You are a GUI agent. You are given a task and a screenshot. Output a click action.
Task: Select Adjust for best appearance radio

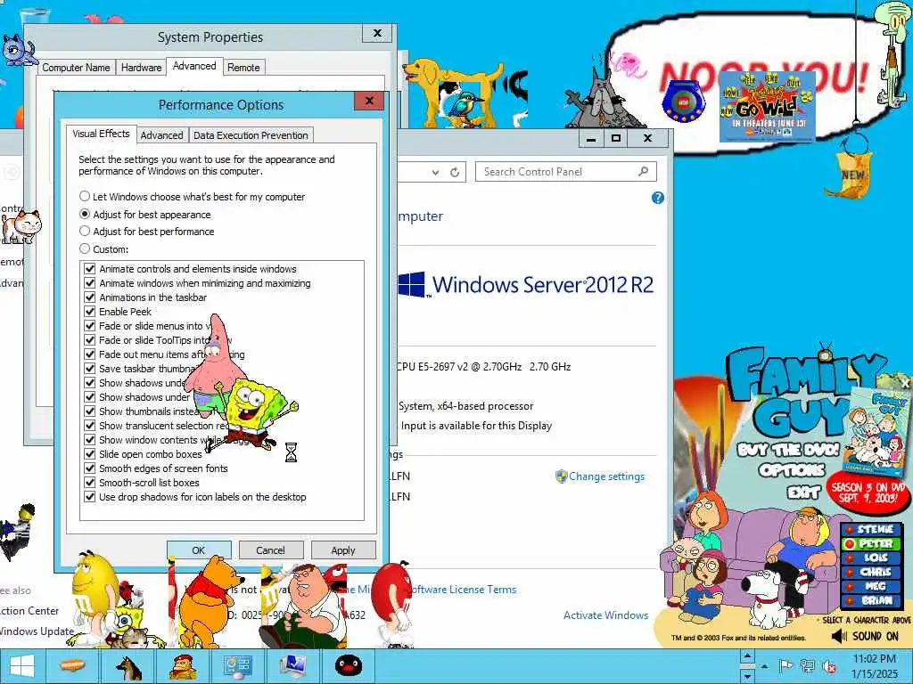coord(85,214)
